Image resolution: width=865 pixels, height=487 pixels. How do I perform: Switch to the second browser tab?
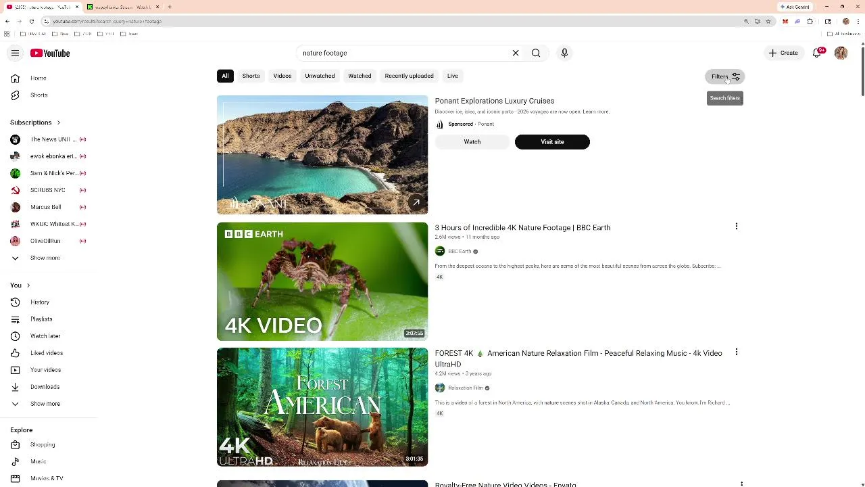coord(123,7)
